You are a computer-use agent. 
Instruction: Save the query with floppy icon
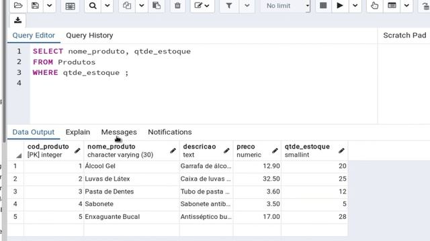pos(35,5)
